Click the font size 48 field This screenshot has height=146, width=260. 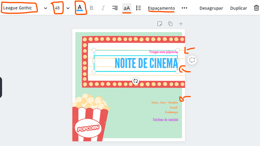pos(57,8)
